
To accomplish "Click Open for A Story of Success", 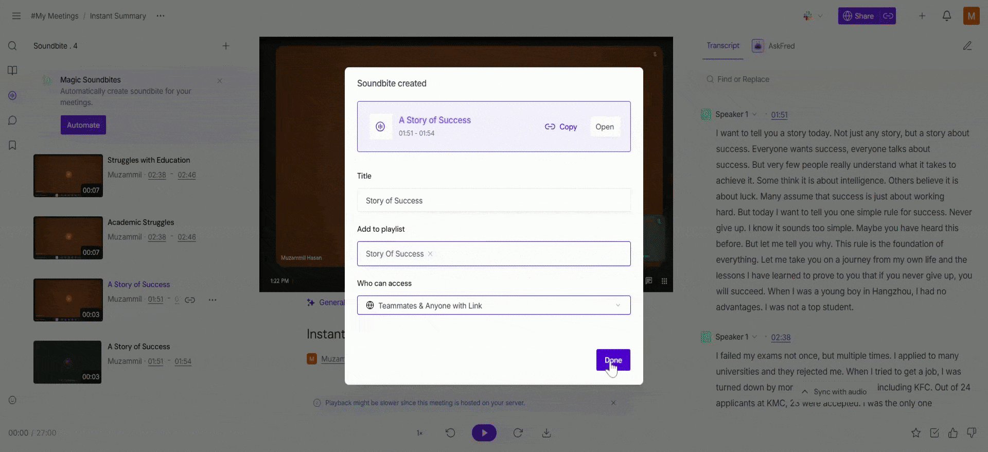I will [605, 127].
